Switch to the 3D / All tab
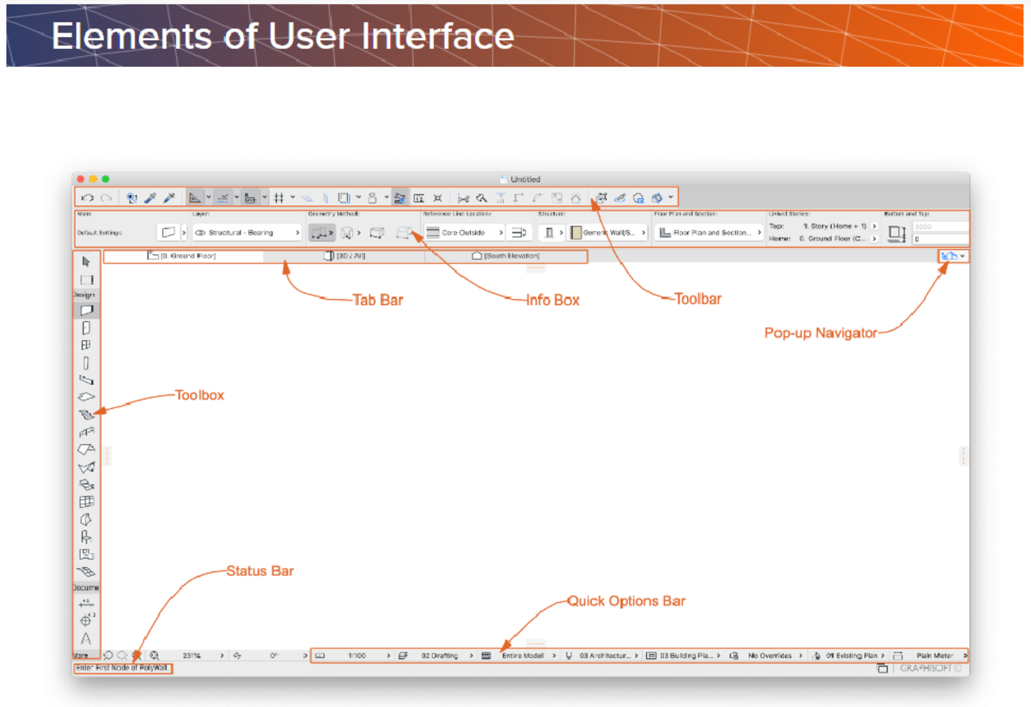The height and width of the screenshot is (707, 1031). [x=345, y=256]
